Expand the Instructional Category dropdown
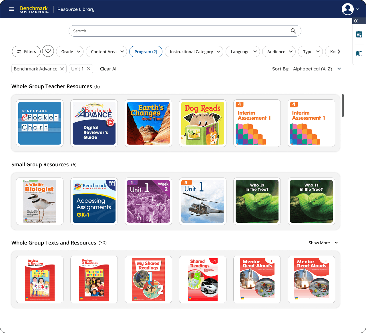This screenshot has width=366, height=333. (194, 52)
